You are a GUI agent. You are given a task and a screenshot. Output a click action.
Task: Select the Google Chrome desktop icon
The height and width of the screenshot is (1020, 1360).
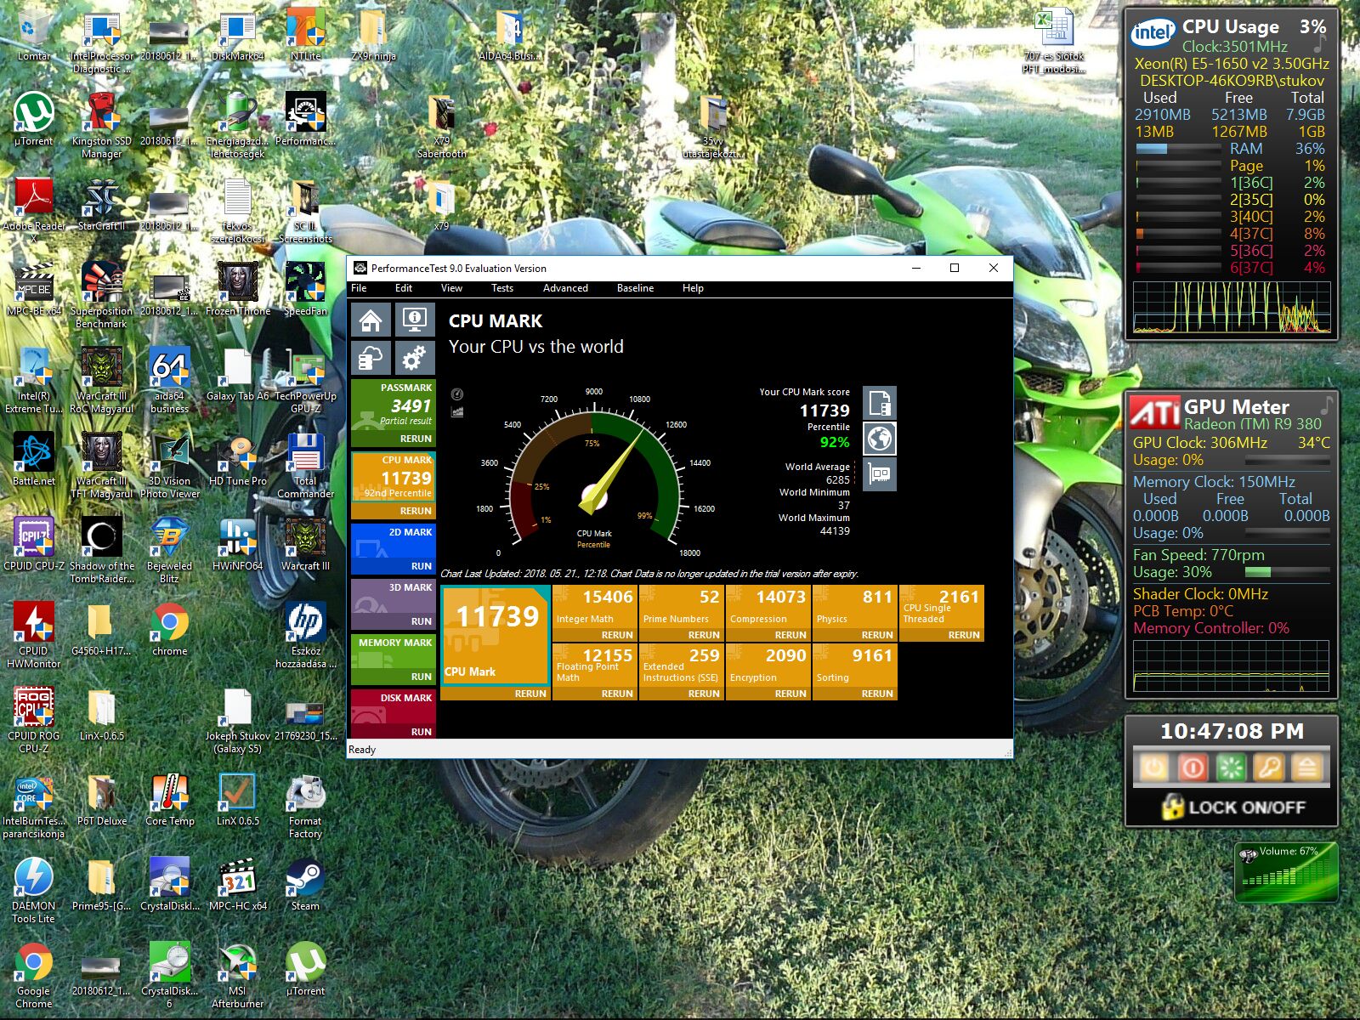(34, 974)
